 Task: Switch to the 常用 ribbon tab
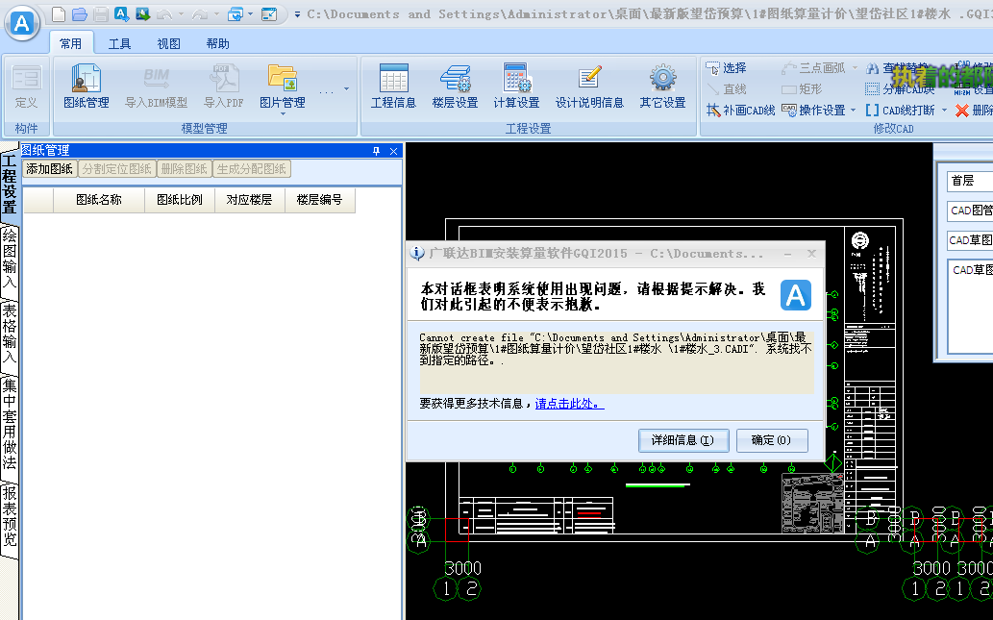[71, 43]
